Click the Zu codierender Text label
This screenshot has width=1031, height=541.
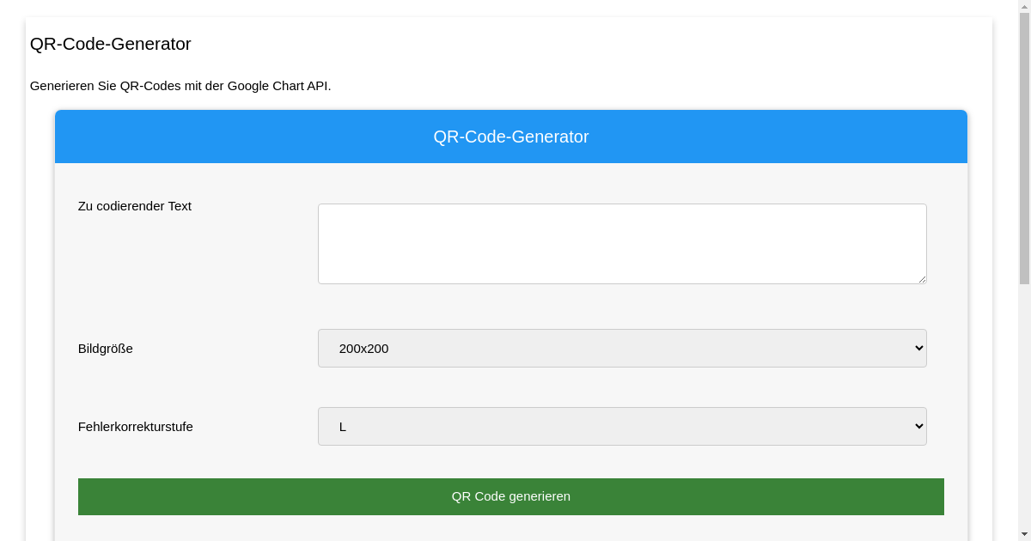tap(135, 206)
